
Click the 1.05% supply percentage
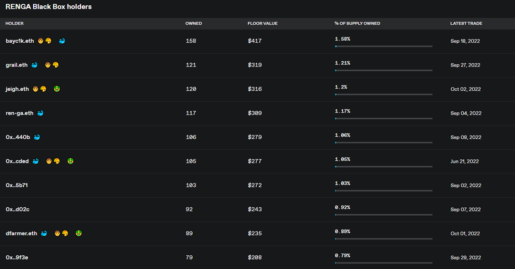[343, 159]
